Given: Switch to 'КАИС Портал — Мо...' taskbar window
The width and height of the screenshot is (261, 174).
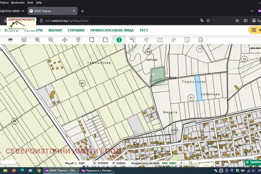Looking at the screenshot, I should click(61, 170).
